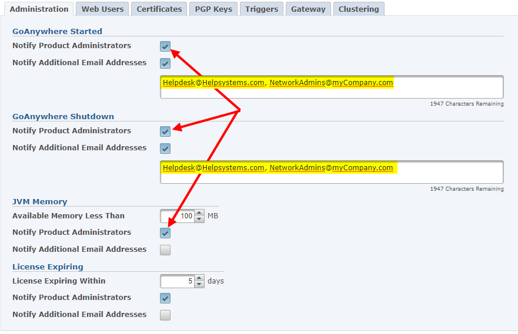Disable Notify Product Administrators under JVM Memory
Image resolution: width=518 pixels, height=334 pixels.
165,233
